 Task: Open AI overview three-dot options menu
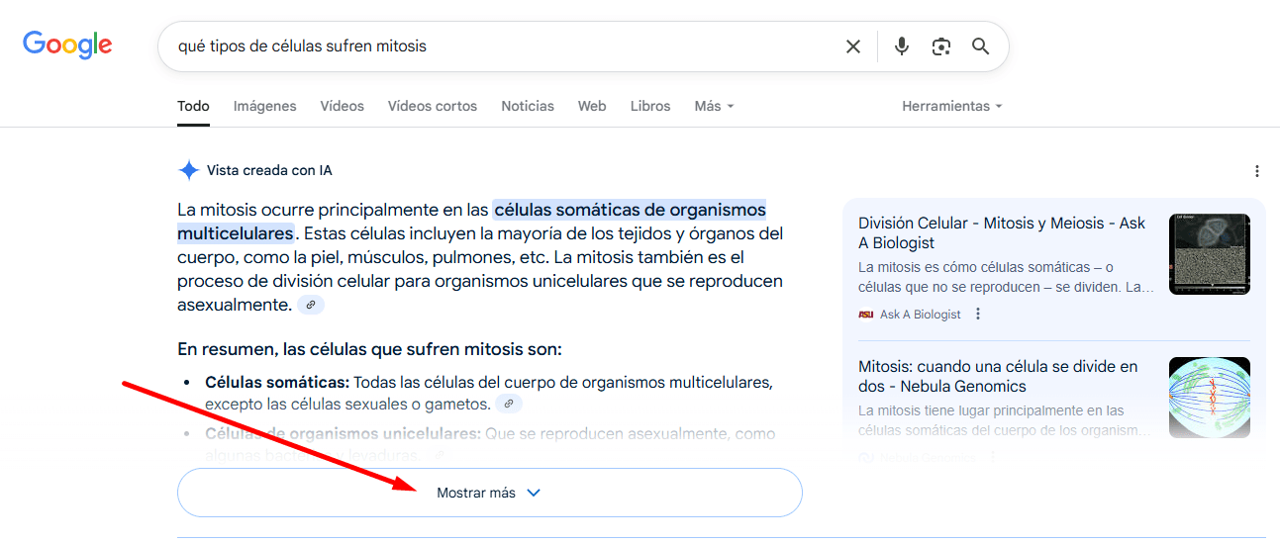click(x=1257, y=171)
